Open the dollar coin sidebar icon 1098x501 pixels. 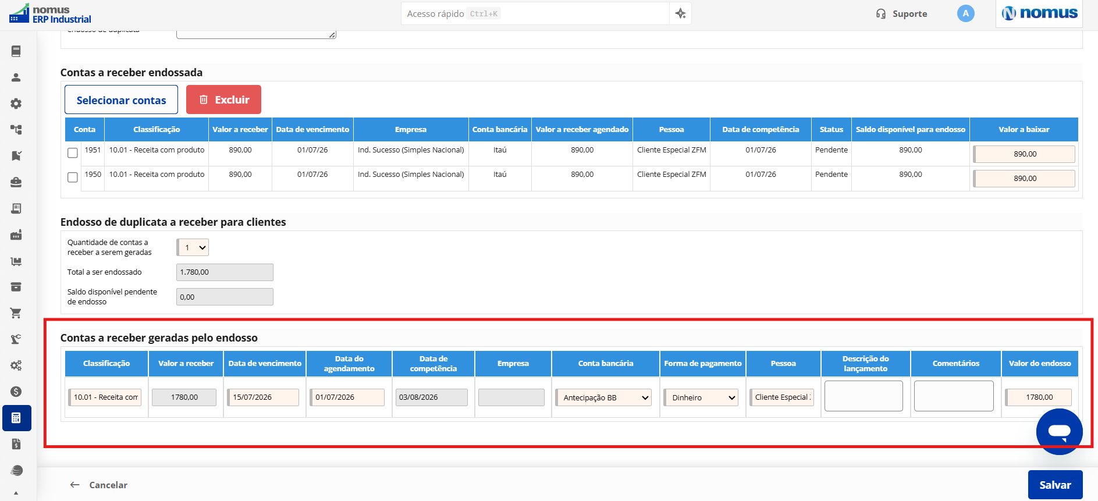tap(16, 392)
